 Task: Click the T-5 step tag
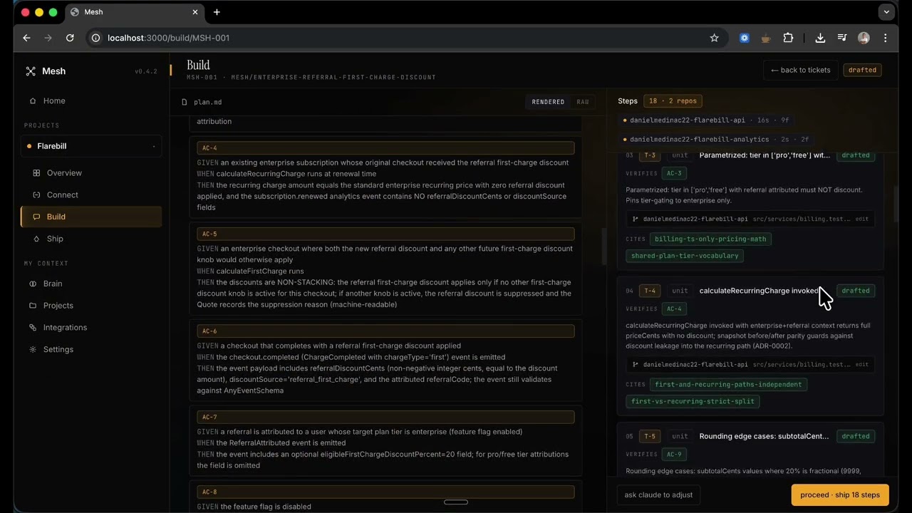650,436
